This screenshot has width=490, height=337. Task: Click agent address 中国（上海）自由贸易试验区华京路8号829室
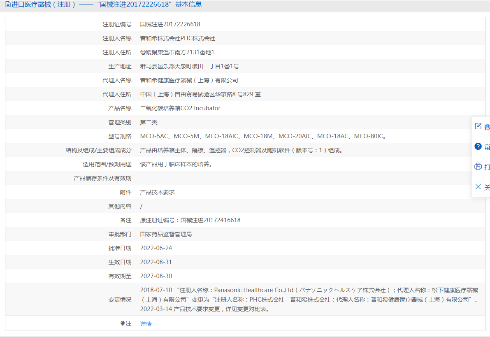click(x=200, y=94)
